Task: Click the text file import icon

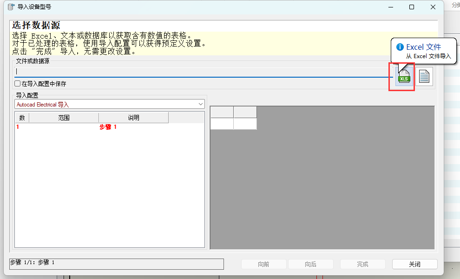Action: (423, 76)
